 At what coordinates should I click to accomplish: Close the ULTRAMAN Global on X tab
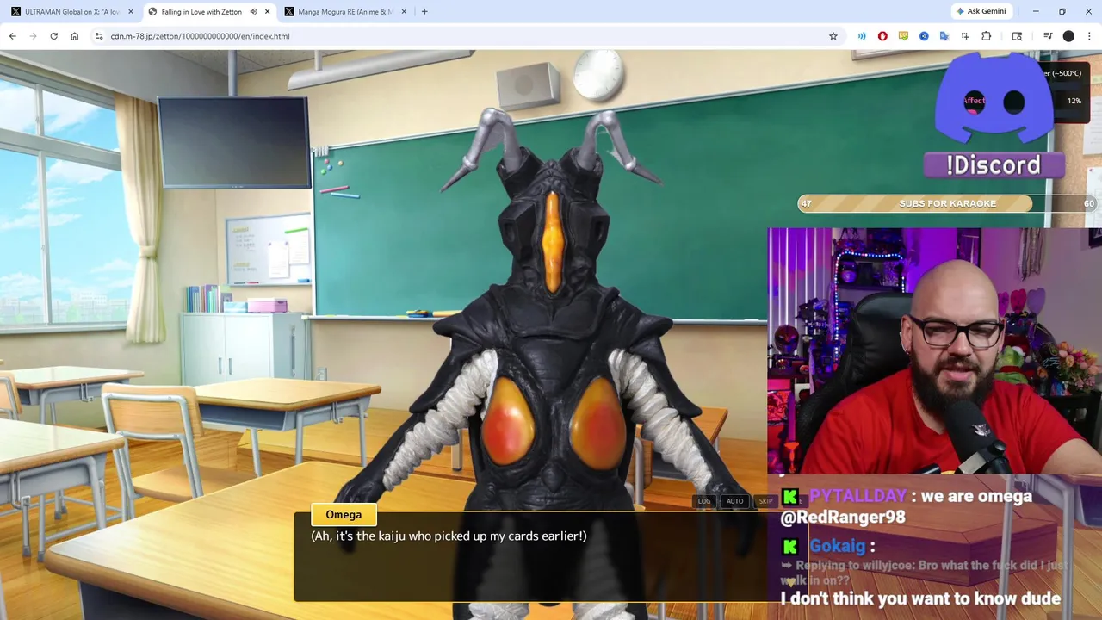pyautogui.click(x=131, y=12)
